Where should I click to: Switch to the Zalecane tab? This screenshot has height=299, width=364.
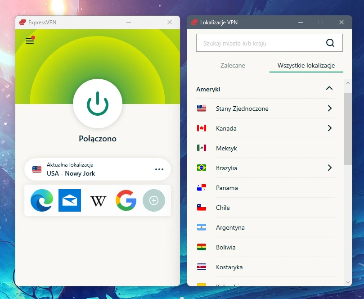[233, 65]
